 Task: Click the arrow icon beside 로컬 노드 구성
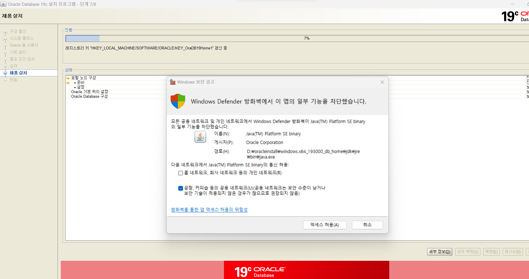68,78
